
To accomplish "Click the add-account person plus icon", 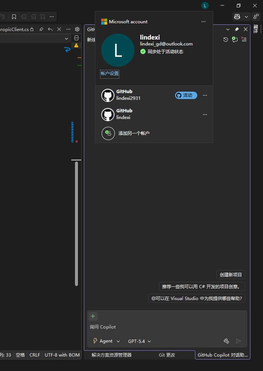I will (x=108, y=133).
